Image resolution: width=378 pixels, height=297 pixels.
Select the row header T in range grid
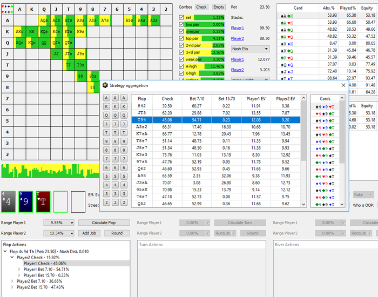[8, 65]
